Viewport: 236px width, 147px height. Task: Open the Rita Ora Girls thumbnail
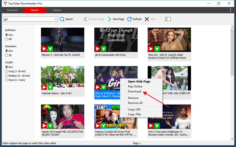(x=169, y=40)
